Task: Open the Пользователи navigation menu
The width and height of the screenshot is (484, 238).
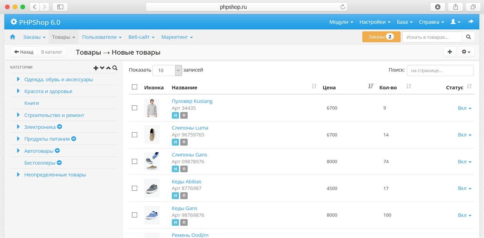Action: [x=102, y=37]
